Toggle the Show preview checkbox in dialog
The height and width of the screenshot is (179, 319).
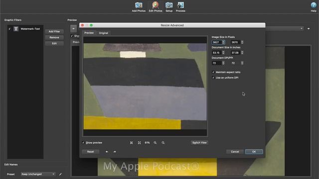point(83,143)
